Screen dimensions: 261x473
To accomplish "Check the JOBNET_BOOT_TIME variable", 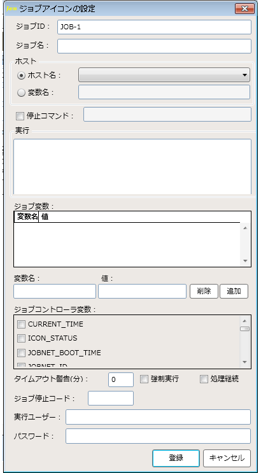I will click(21, 353).
